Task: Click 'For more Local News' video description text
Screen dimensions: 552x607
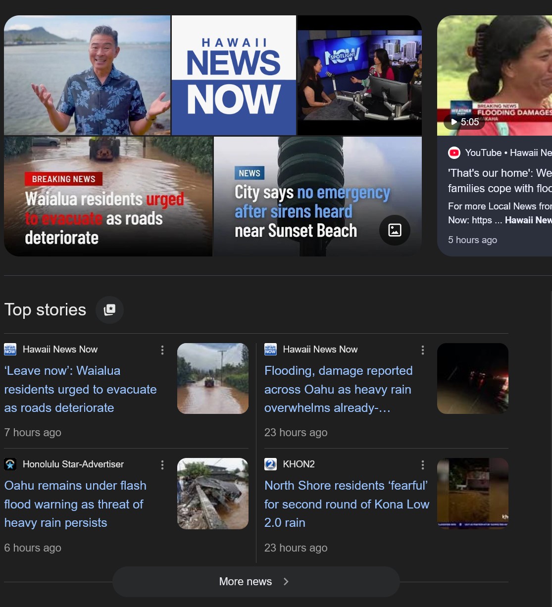Action: pyautogui.click(x=500, y=213)
